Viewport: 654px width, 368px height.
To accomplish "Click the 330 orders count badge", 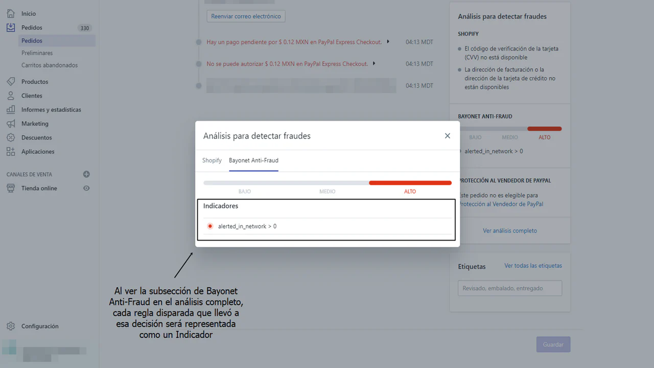I will (84, 28).
